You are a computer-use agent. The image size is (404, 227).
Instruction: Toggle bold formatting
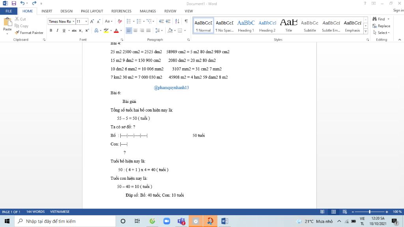click(51, 30)
